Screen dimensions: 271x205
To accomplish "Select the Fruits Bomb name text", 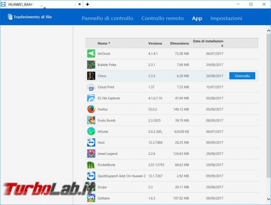I will (x=106, y=121).
